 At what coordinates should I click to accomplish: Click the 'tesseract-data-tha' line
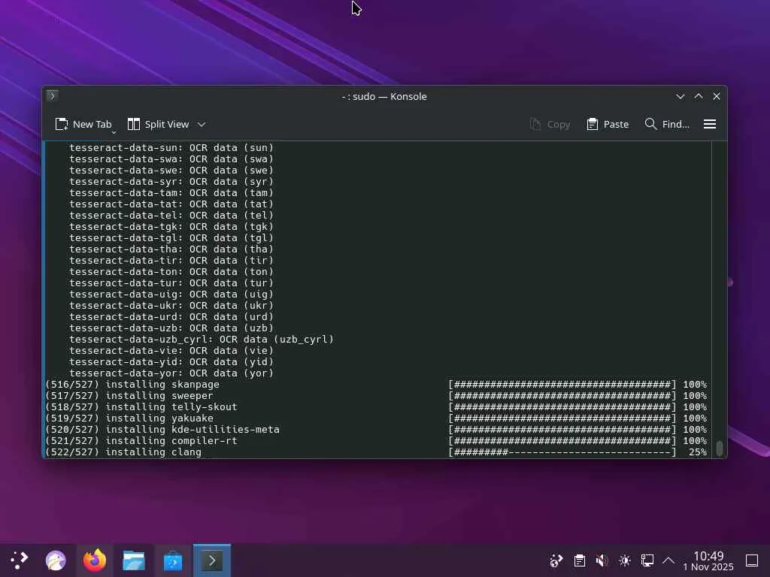click(x=171, y=249)
